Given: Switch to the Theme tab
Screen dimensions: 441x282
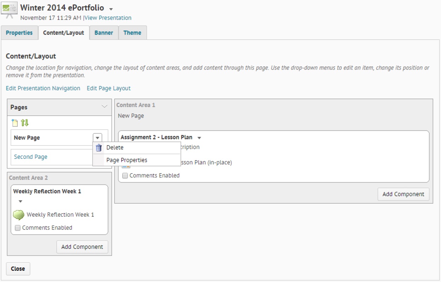Looking at the screenshot, I should 132,33.
